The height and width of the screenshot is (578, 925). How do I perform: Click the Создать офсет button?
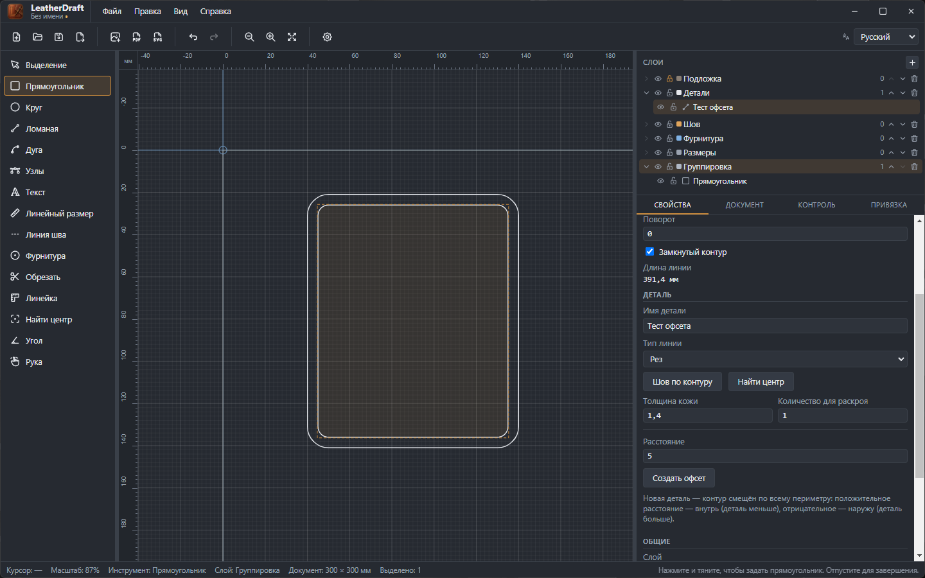point(679,478)
